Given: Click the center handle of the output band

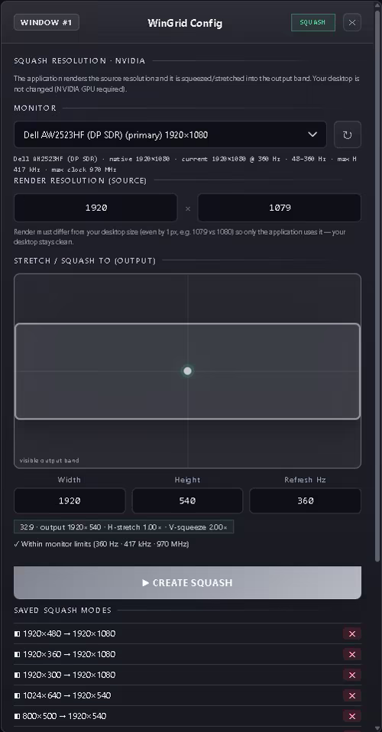Looking at the screenshot, I should [187, 371].
